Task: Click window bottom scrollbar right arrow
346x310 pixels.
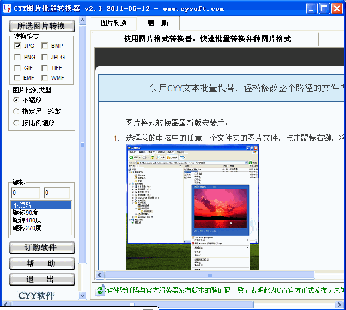Action: coord(339,305)
